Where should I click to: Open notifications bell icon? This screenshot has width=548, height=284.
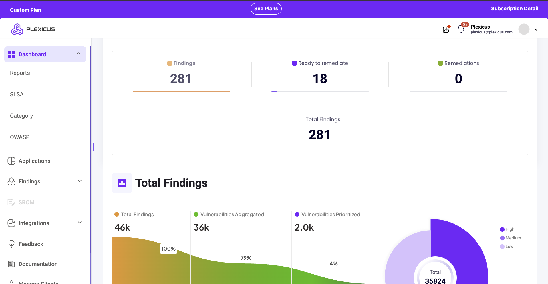[461, 29]
